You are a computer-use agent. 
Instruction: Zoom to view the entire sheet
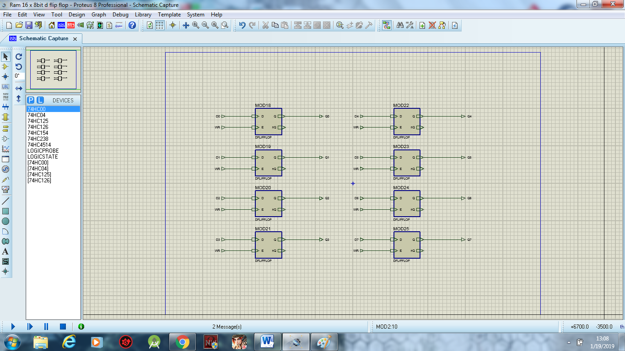215,25
